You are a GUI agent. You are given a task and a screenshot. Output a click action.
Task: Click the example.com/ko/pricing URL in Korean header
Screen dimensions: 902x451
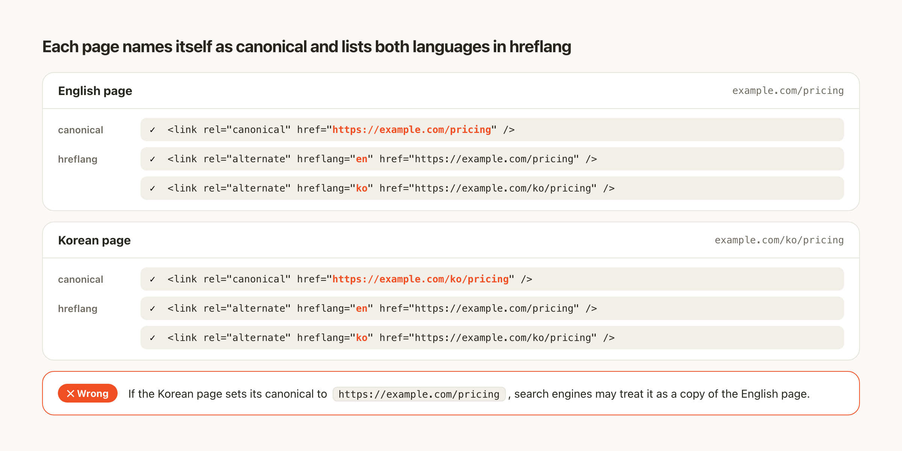(779, 240)
